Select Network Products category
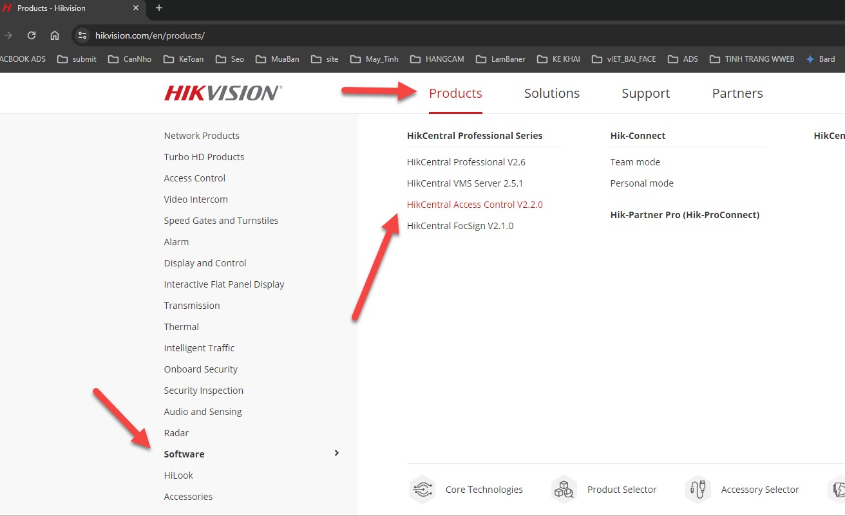This screenshot has height=516, width=845. [x=202, y=136]
